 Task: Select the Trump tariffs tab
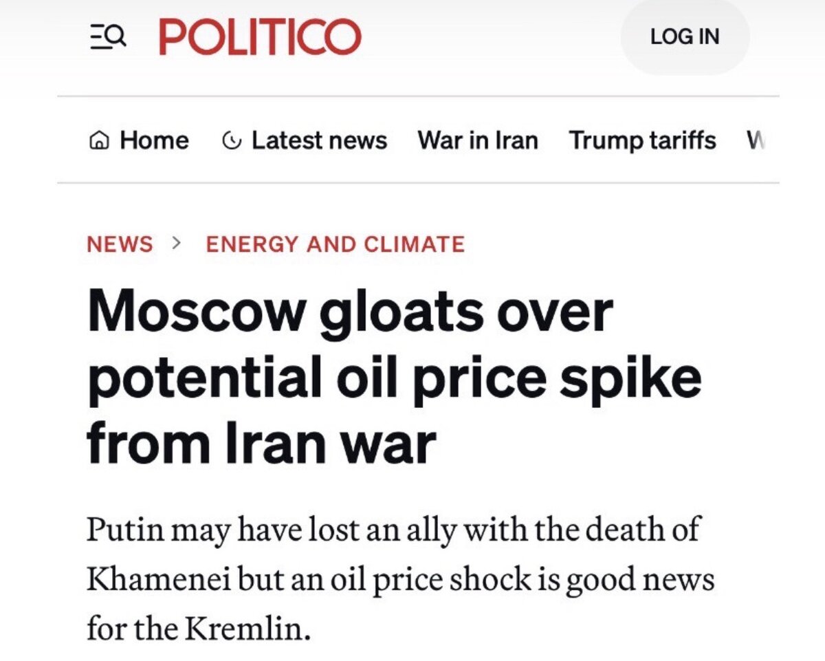[642, 141]
